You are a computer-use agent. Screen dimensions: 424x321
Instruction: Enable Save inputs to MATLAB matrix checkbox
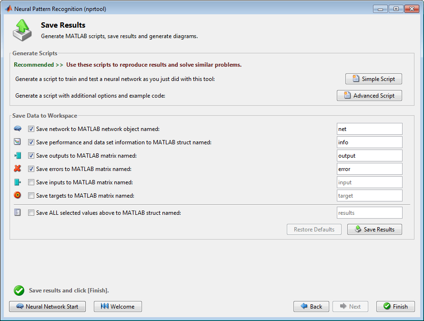[x=31, y=182]
